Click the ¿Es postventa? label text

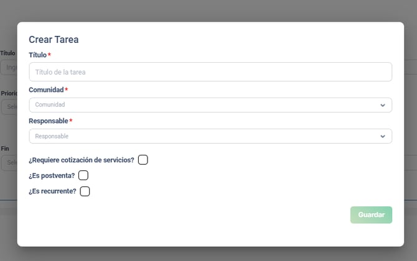tap(52, 176)
